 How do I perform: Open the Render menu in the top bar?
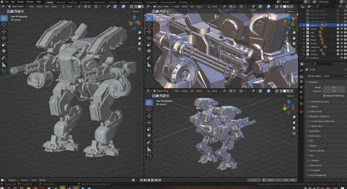coord(21,2)
